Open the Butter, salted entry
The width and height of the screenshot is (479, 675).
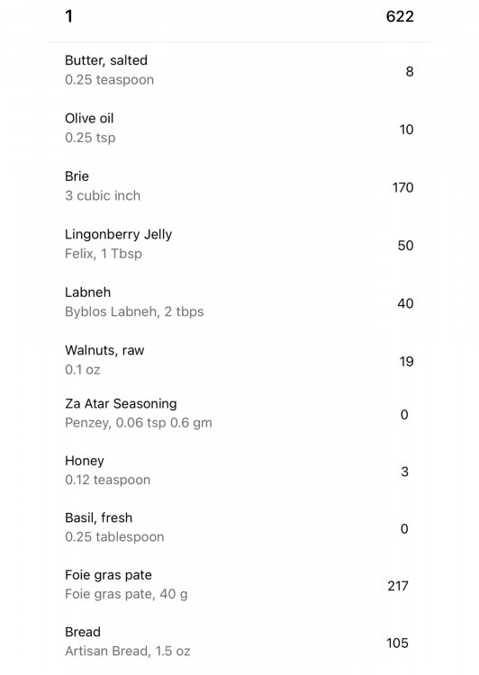click(239, 70)
